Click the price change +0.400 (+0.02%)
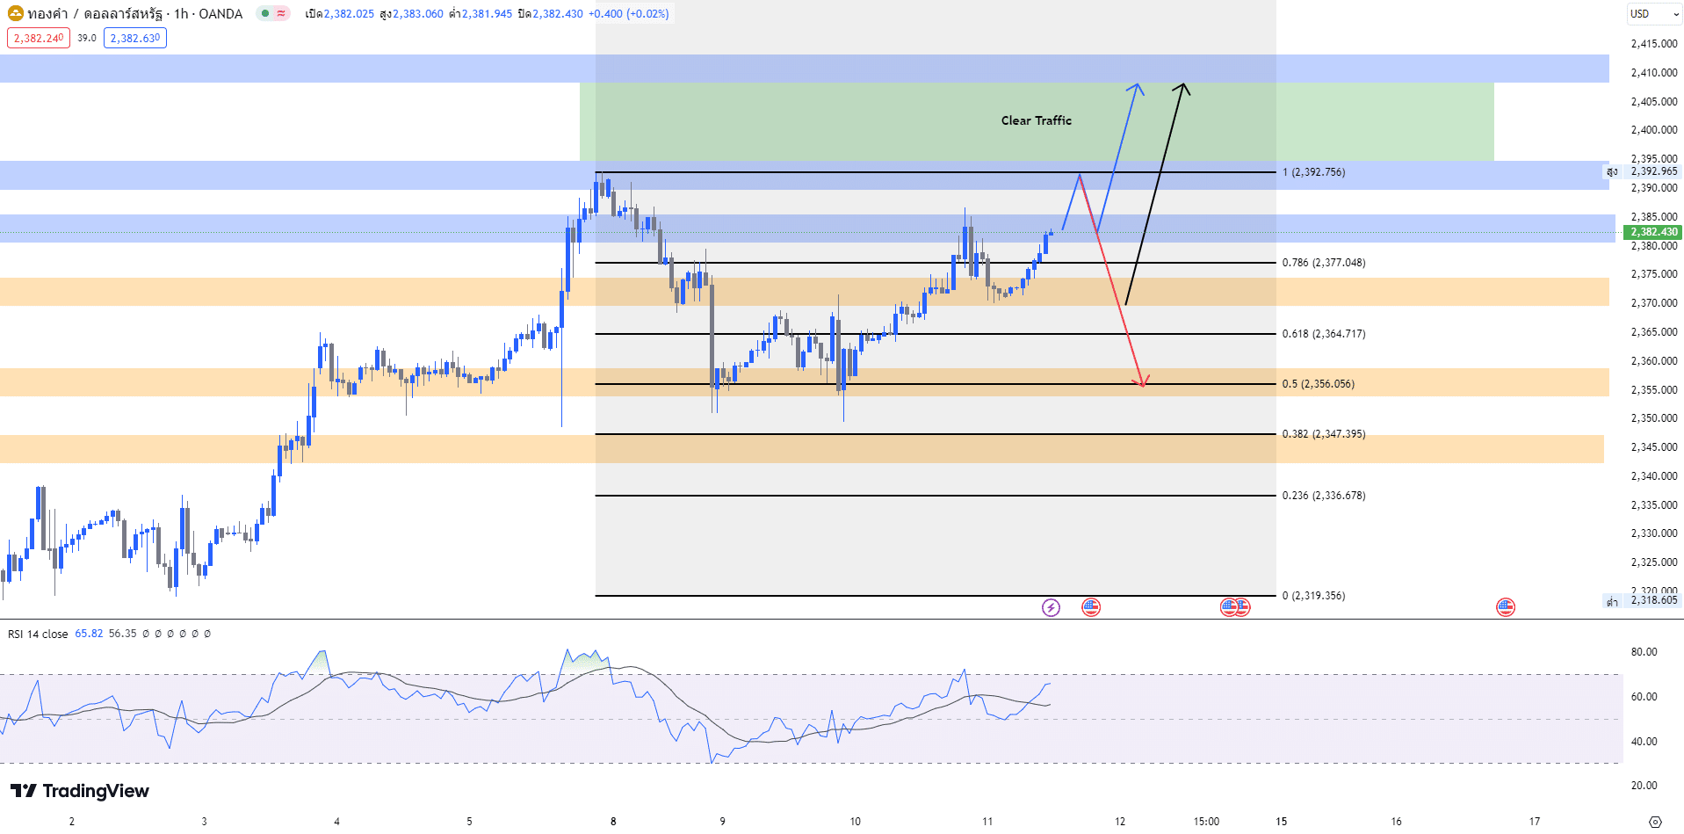Screen dimensions: 1684x834 628,14
